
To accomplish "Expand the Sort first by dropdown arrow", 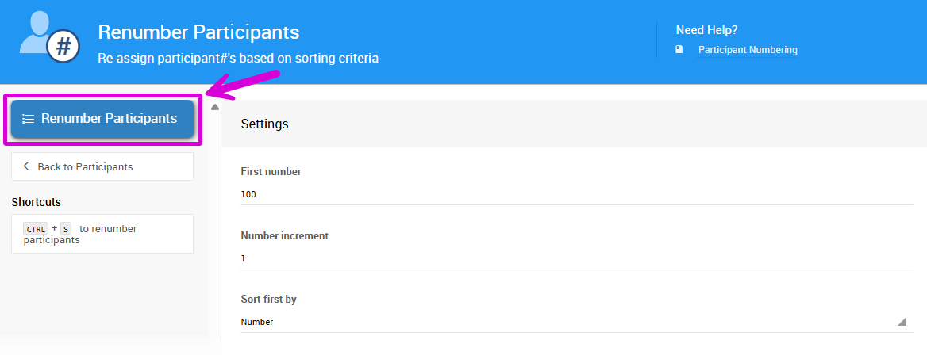I will tap(902, 322).
